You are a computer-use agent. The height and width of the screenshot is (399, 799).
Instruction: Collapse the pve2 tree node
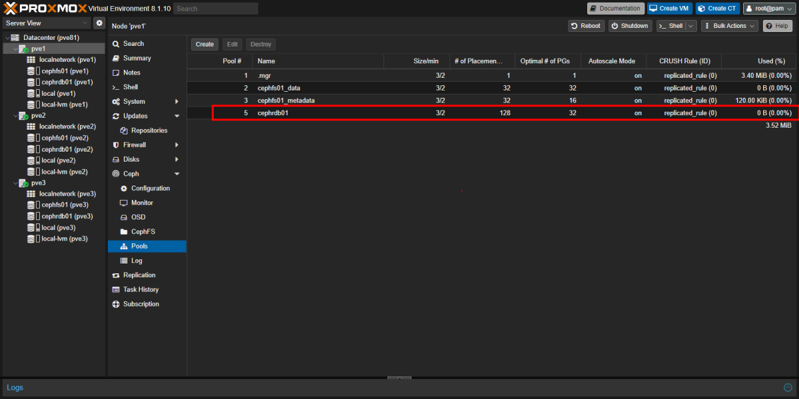click(15, 116)
